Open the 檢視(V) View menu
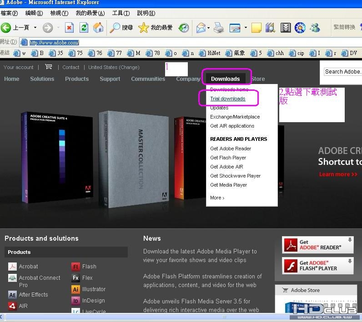Image resolution: width=362 pixels, height=322 pixels. point(59,13)
